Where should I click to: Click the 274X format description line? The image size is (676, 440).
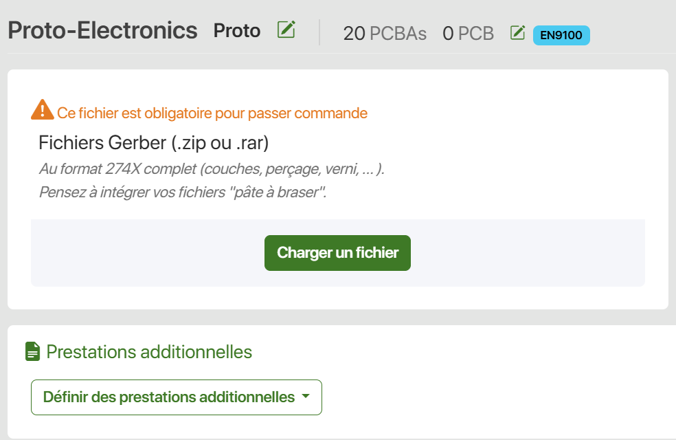(x=212, y=168)
